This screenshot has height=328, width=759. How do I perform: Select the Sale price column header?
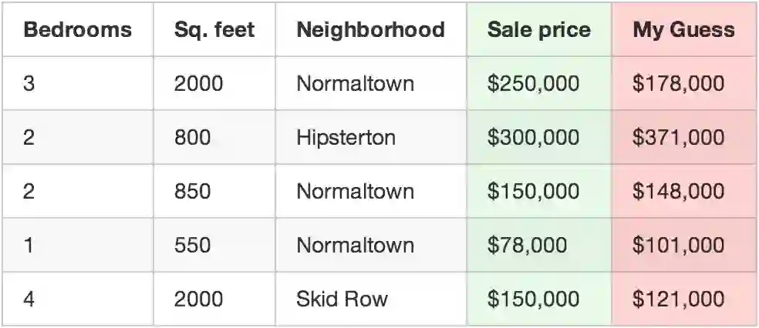538,30
